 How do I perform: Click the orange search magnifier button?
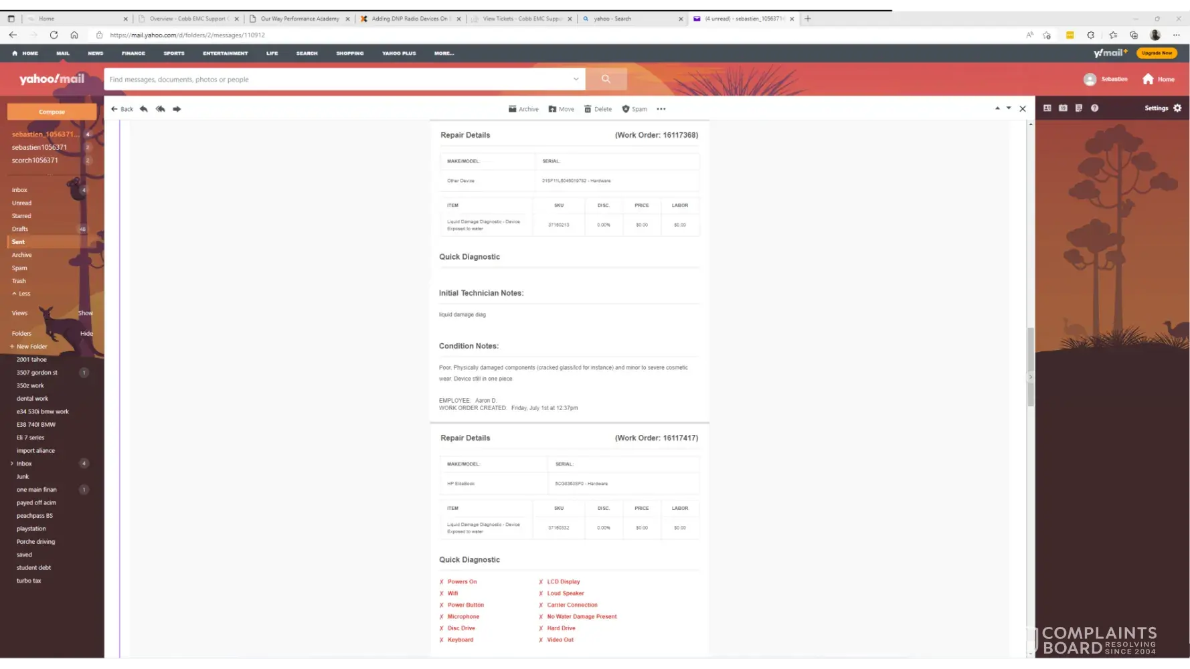click(x=606, y=79)
